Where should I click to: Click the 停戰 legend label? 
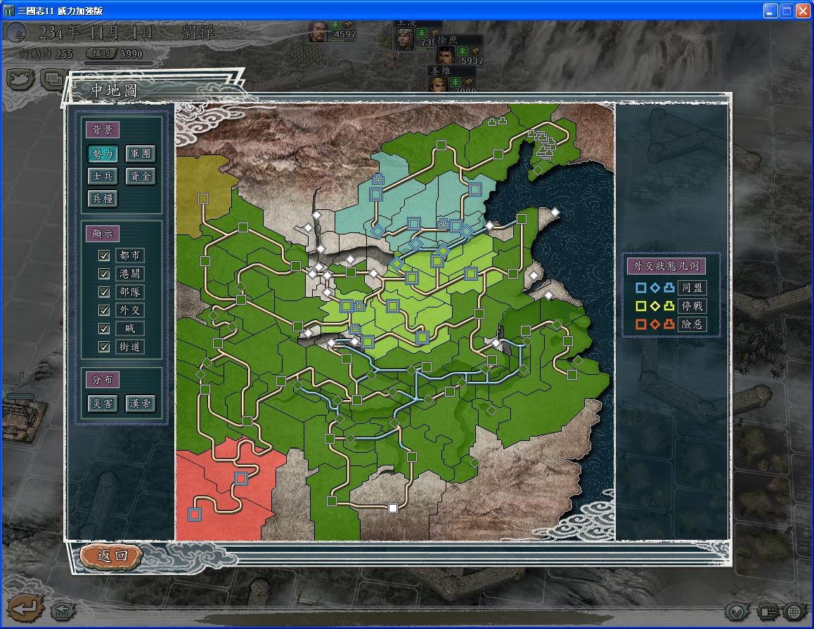tap(692, 306)
